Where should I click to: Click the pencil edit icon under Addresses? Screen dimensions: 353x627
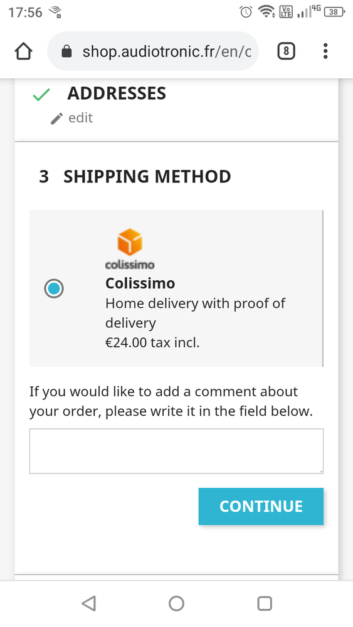coord(57,119)
